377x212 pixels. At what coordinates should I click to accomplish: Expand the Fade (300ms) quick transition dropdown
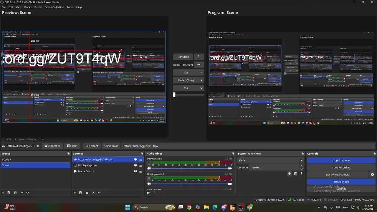201,80
